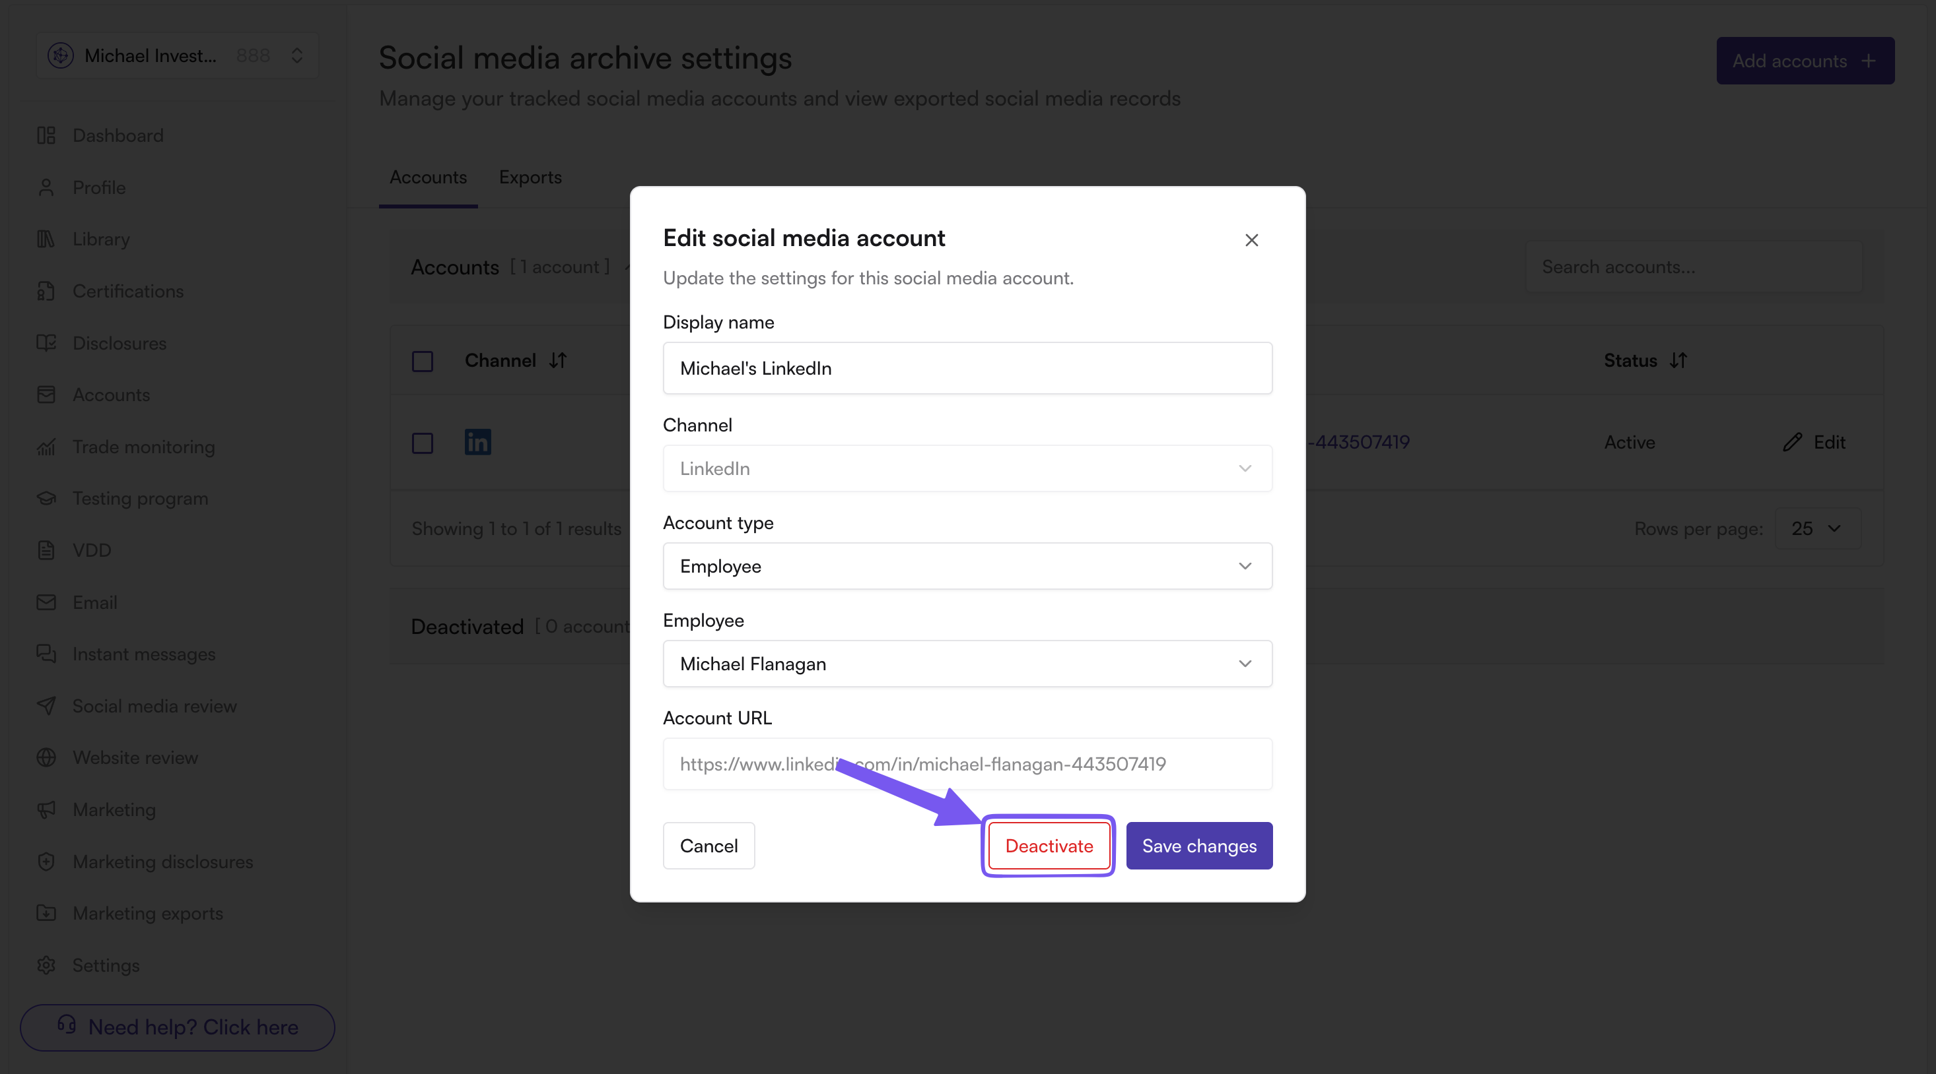Click the LinkedIn channel icon in table

click(x=477, y=443)
